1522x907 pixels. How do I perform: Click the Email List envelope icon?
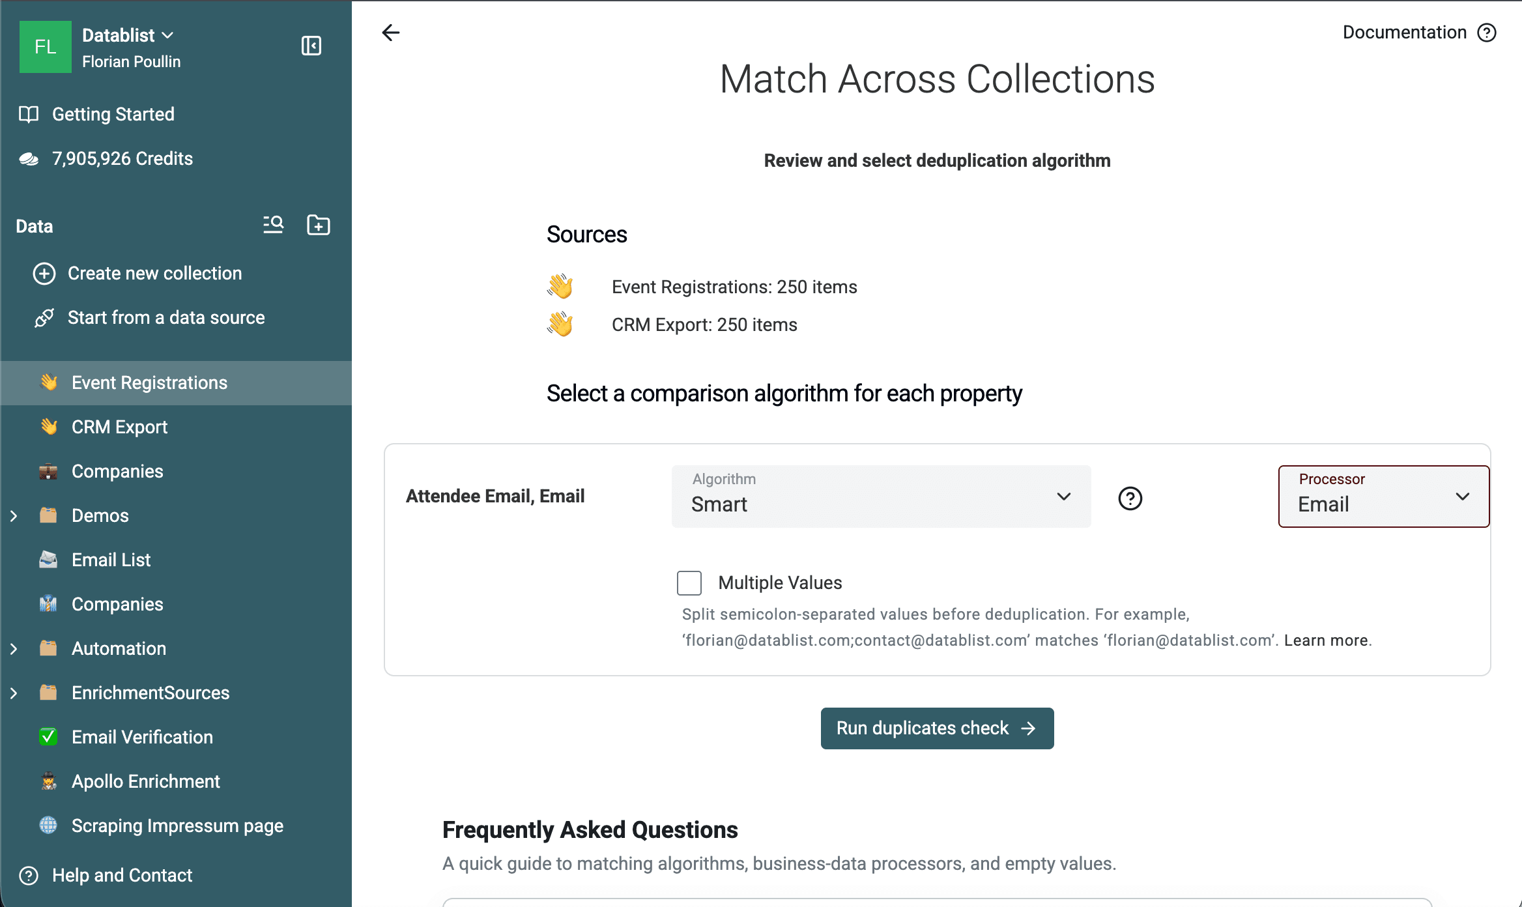click(x=48, y=560)
